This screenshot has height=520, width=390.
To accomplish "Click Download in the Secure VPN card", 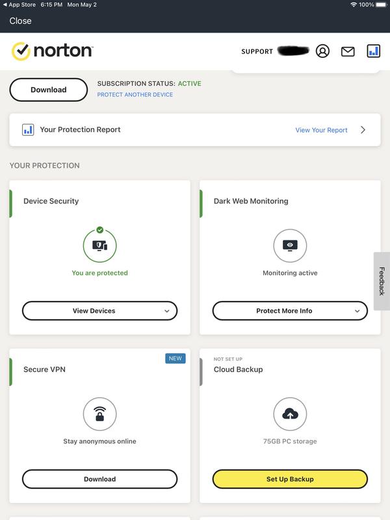I will click(99, 479).
